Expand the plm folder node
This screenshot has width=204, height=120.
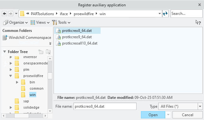click(11, 69)
